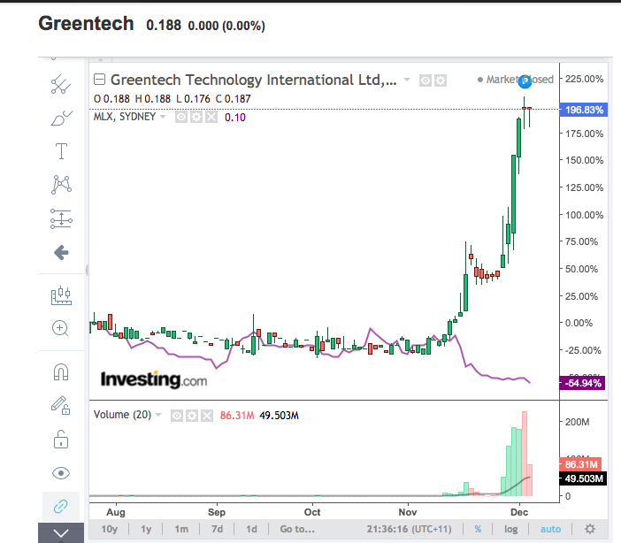Click the 49.503M volume MA label
This screenshot has height=543, width=621.
pyautogui.click(x=583, y=478)
